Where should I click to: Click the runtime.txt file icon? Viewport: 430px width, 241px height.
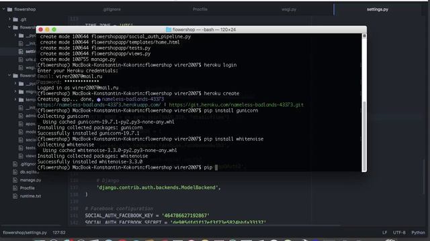point(15,196)
